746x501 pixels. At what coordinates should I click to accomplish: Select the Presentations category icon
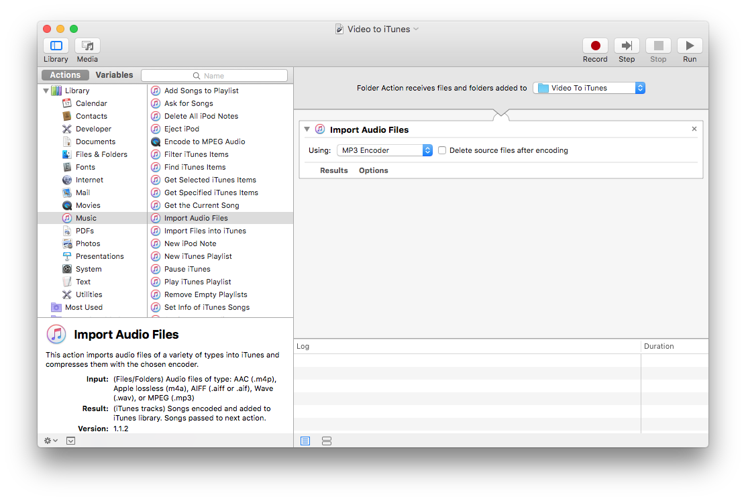67,256
